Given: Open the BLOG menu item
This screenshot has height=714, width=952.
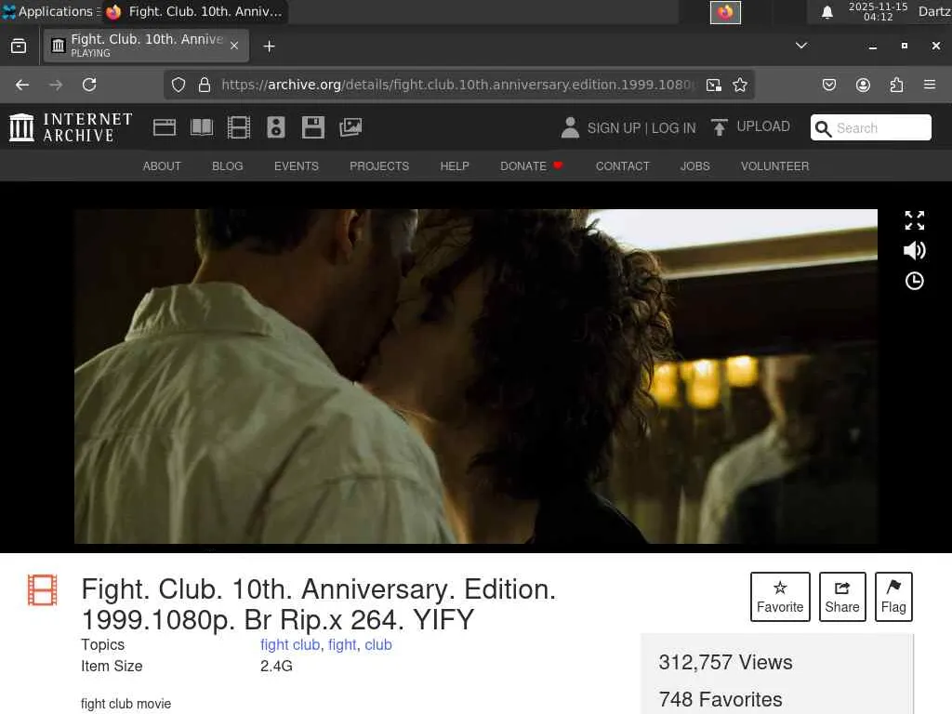Looking at the screenshot, I should click(227, 166).
